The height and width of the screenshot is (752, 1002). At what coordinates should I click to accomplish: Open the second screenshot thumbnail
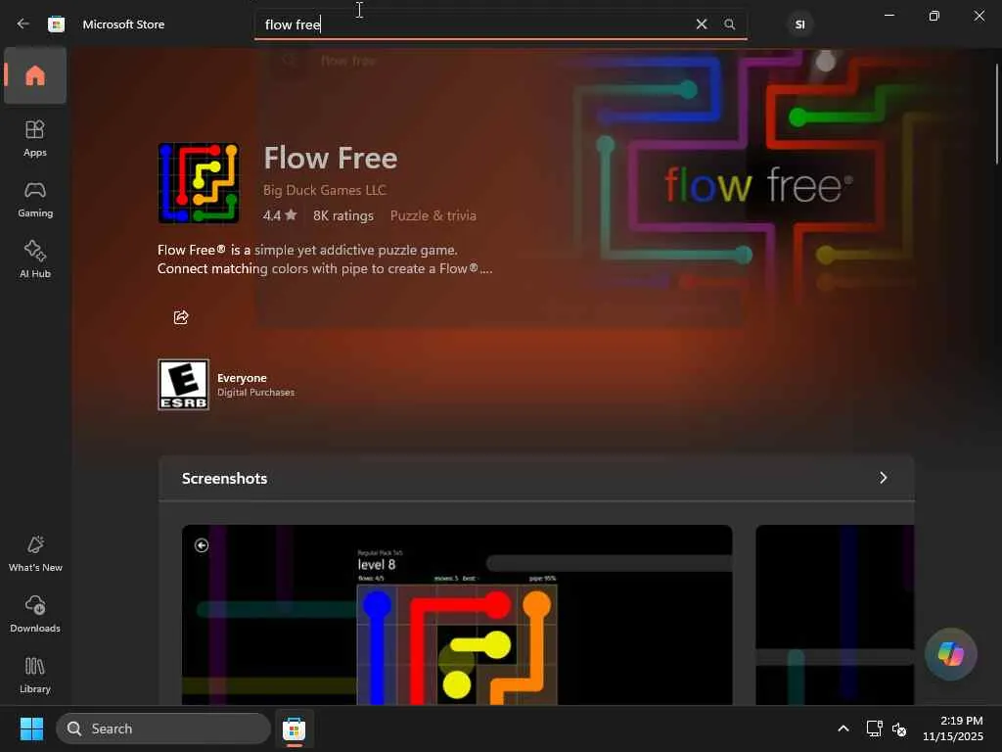pos(835,615)
